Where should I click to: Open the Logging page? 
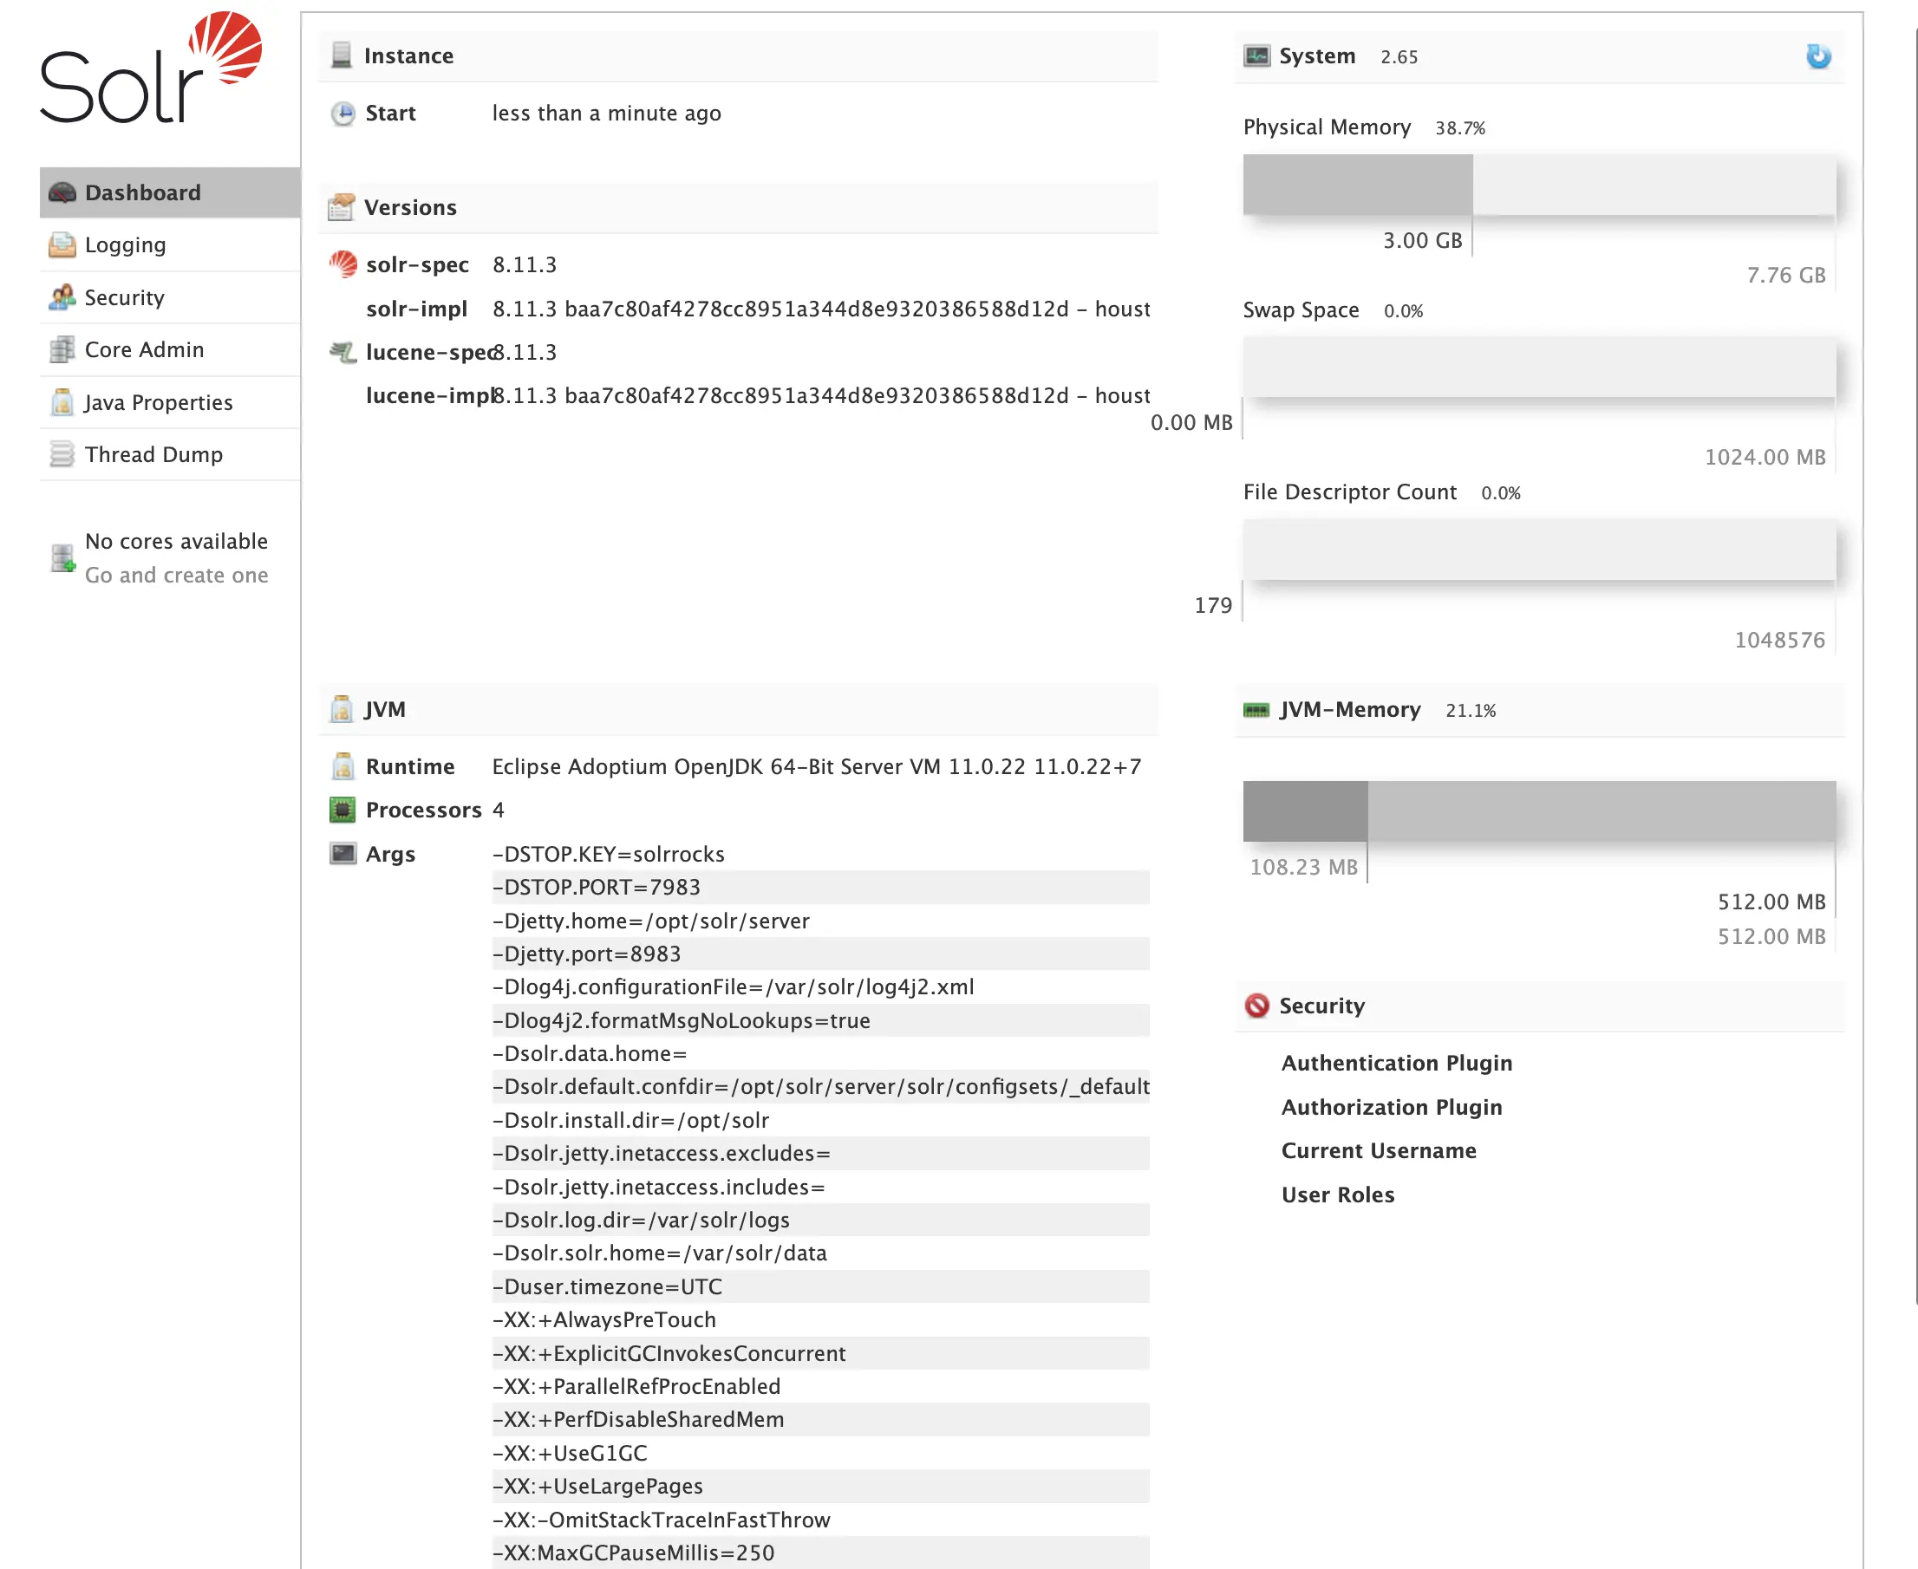pos(170,245)
